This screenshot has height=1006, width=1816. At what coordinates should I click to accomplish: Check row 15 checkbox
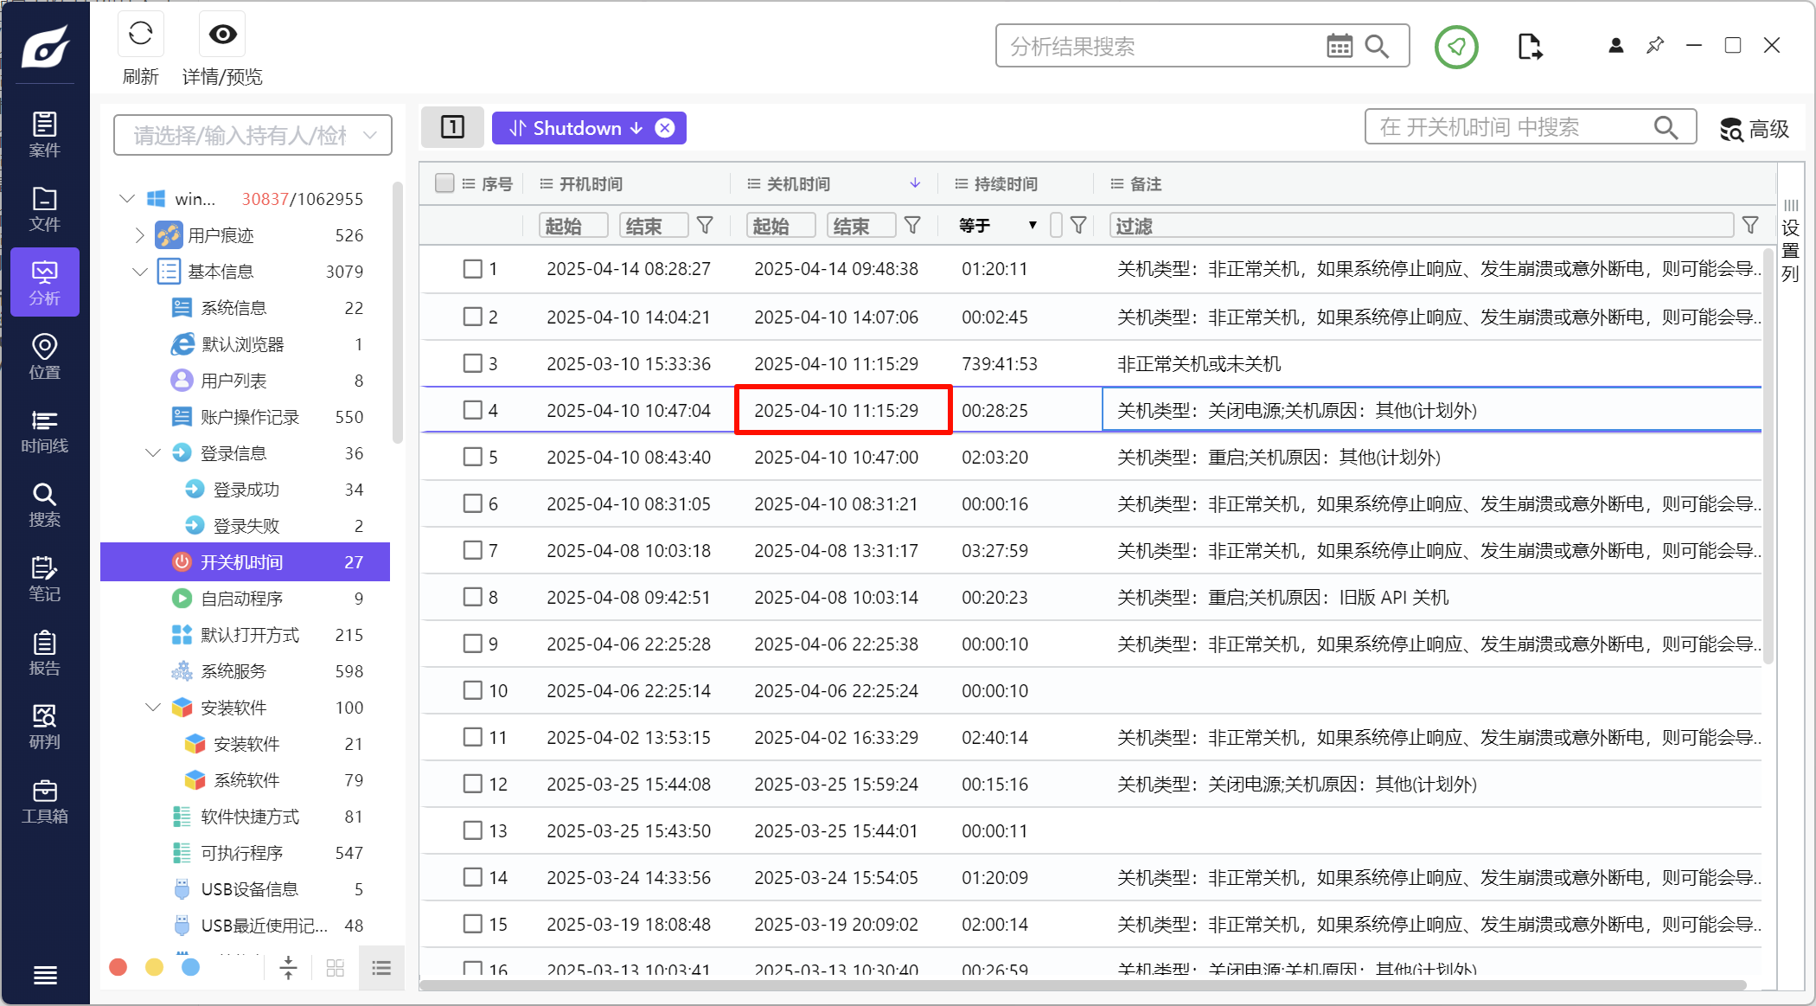[x=472, y=924]
